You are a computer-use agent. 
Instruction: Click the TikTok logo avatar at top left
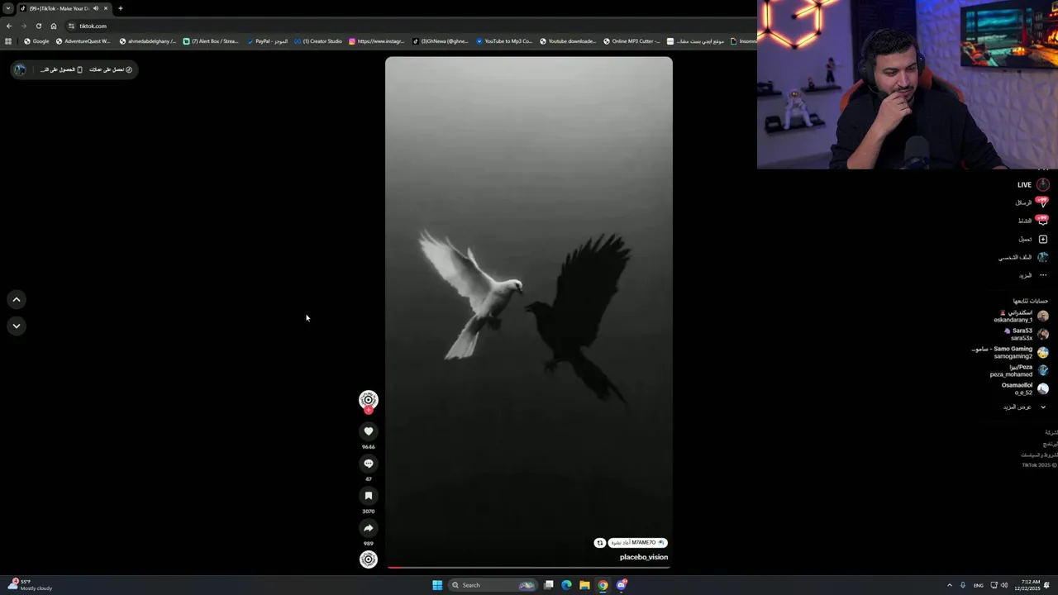(x=20, y=69)
